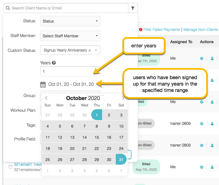Open the Select Staff Member dropdown
Screen dimensions: 219x185
click(70, 36)
